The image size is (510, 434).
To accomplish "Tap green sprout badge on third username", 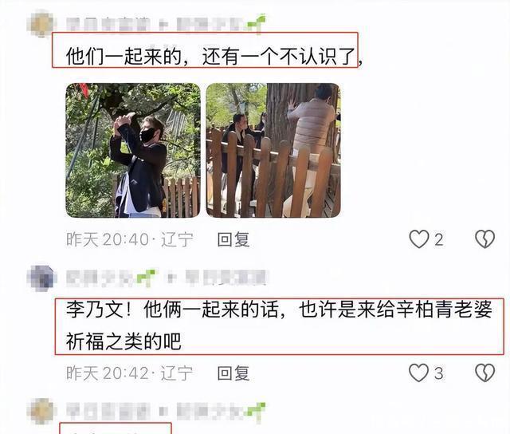I will 257,411.
